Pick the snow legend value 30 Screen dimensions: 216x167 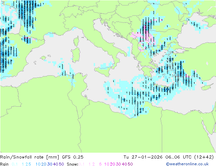(119, 164)
